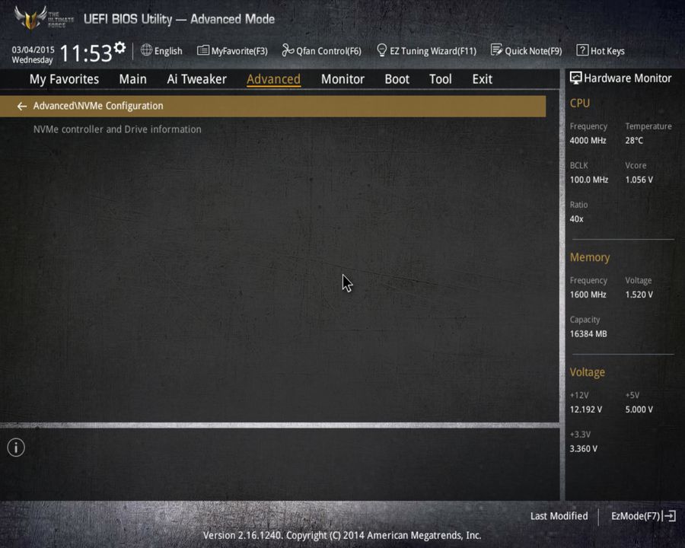
Task: Open Quick Note notepad icon
Action: (x=496, y=50)
